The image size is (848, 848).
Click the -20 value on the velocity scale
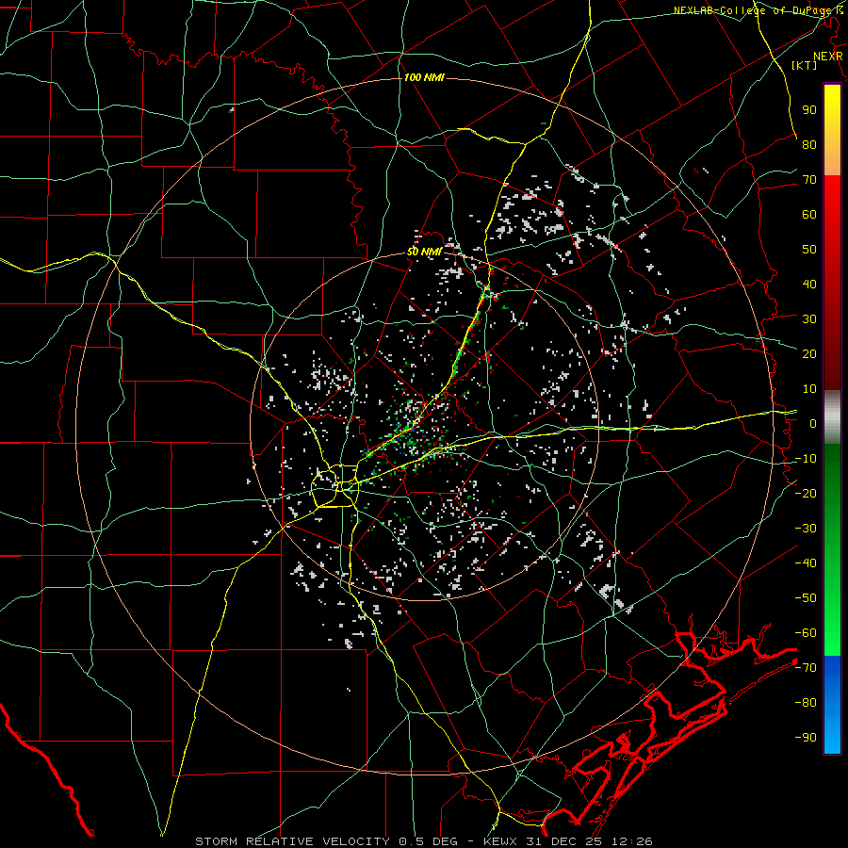click(806, 493)
